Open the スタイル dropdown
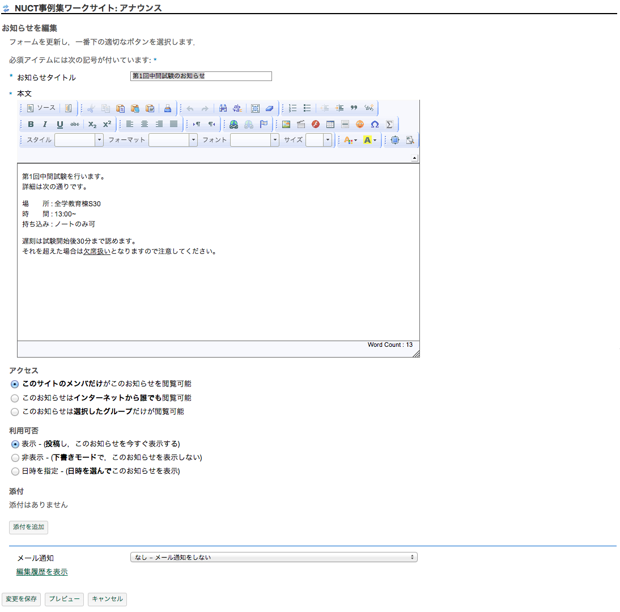The height and width of the screenshot is (612, 620). (x=79, y=140)
